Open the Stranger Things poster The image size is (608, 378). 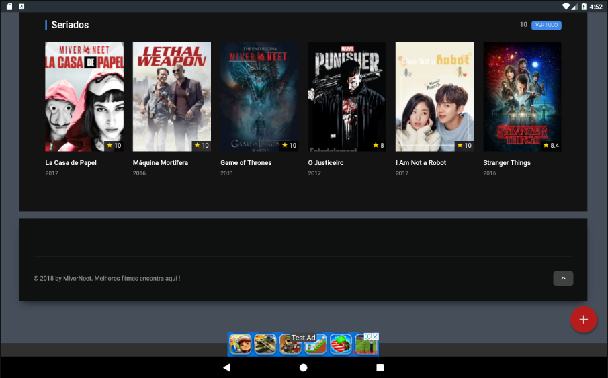pyautogui.click(x=522, y=97)
